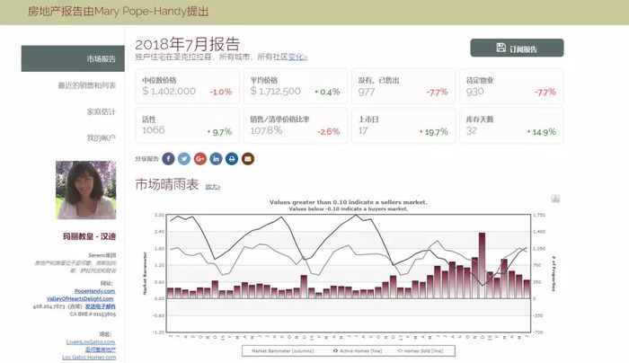Image resolution: width=629 pixels, height=363 pixels.
Task: Click Active Homes [line] legend entry
Action: [358, 350]
